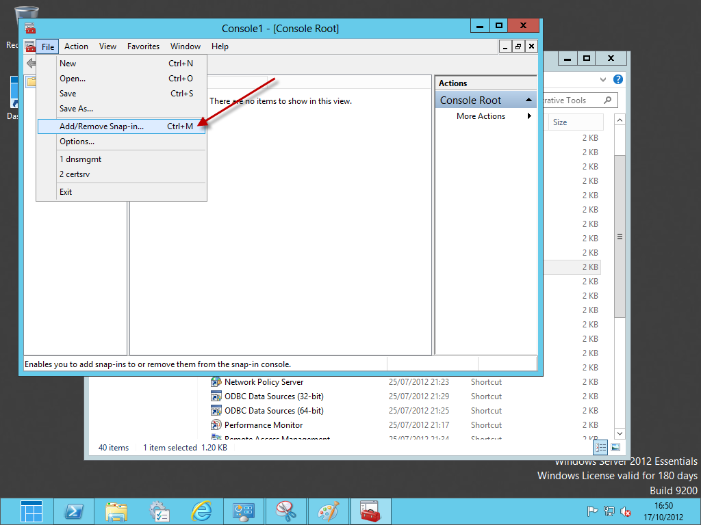Launch Internet Explorer from the taskbar
701x525 pixels.
(201, 511)
